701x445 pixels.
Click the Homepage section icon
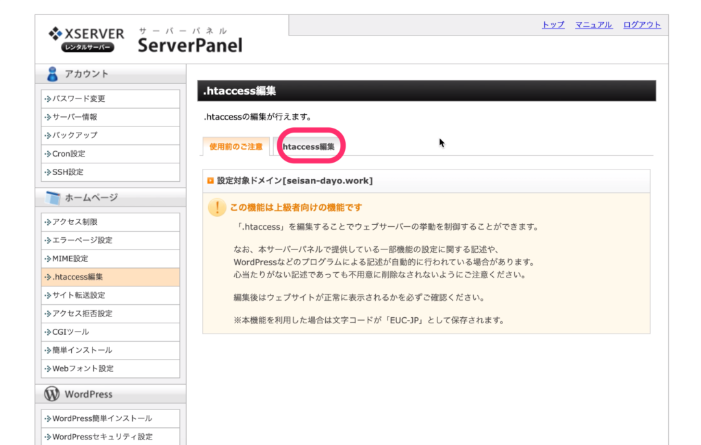pos(52,198)
